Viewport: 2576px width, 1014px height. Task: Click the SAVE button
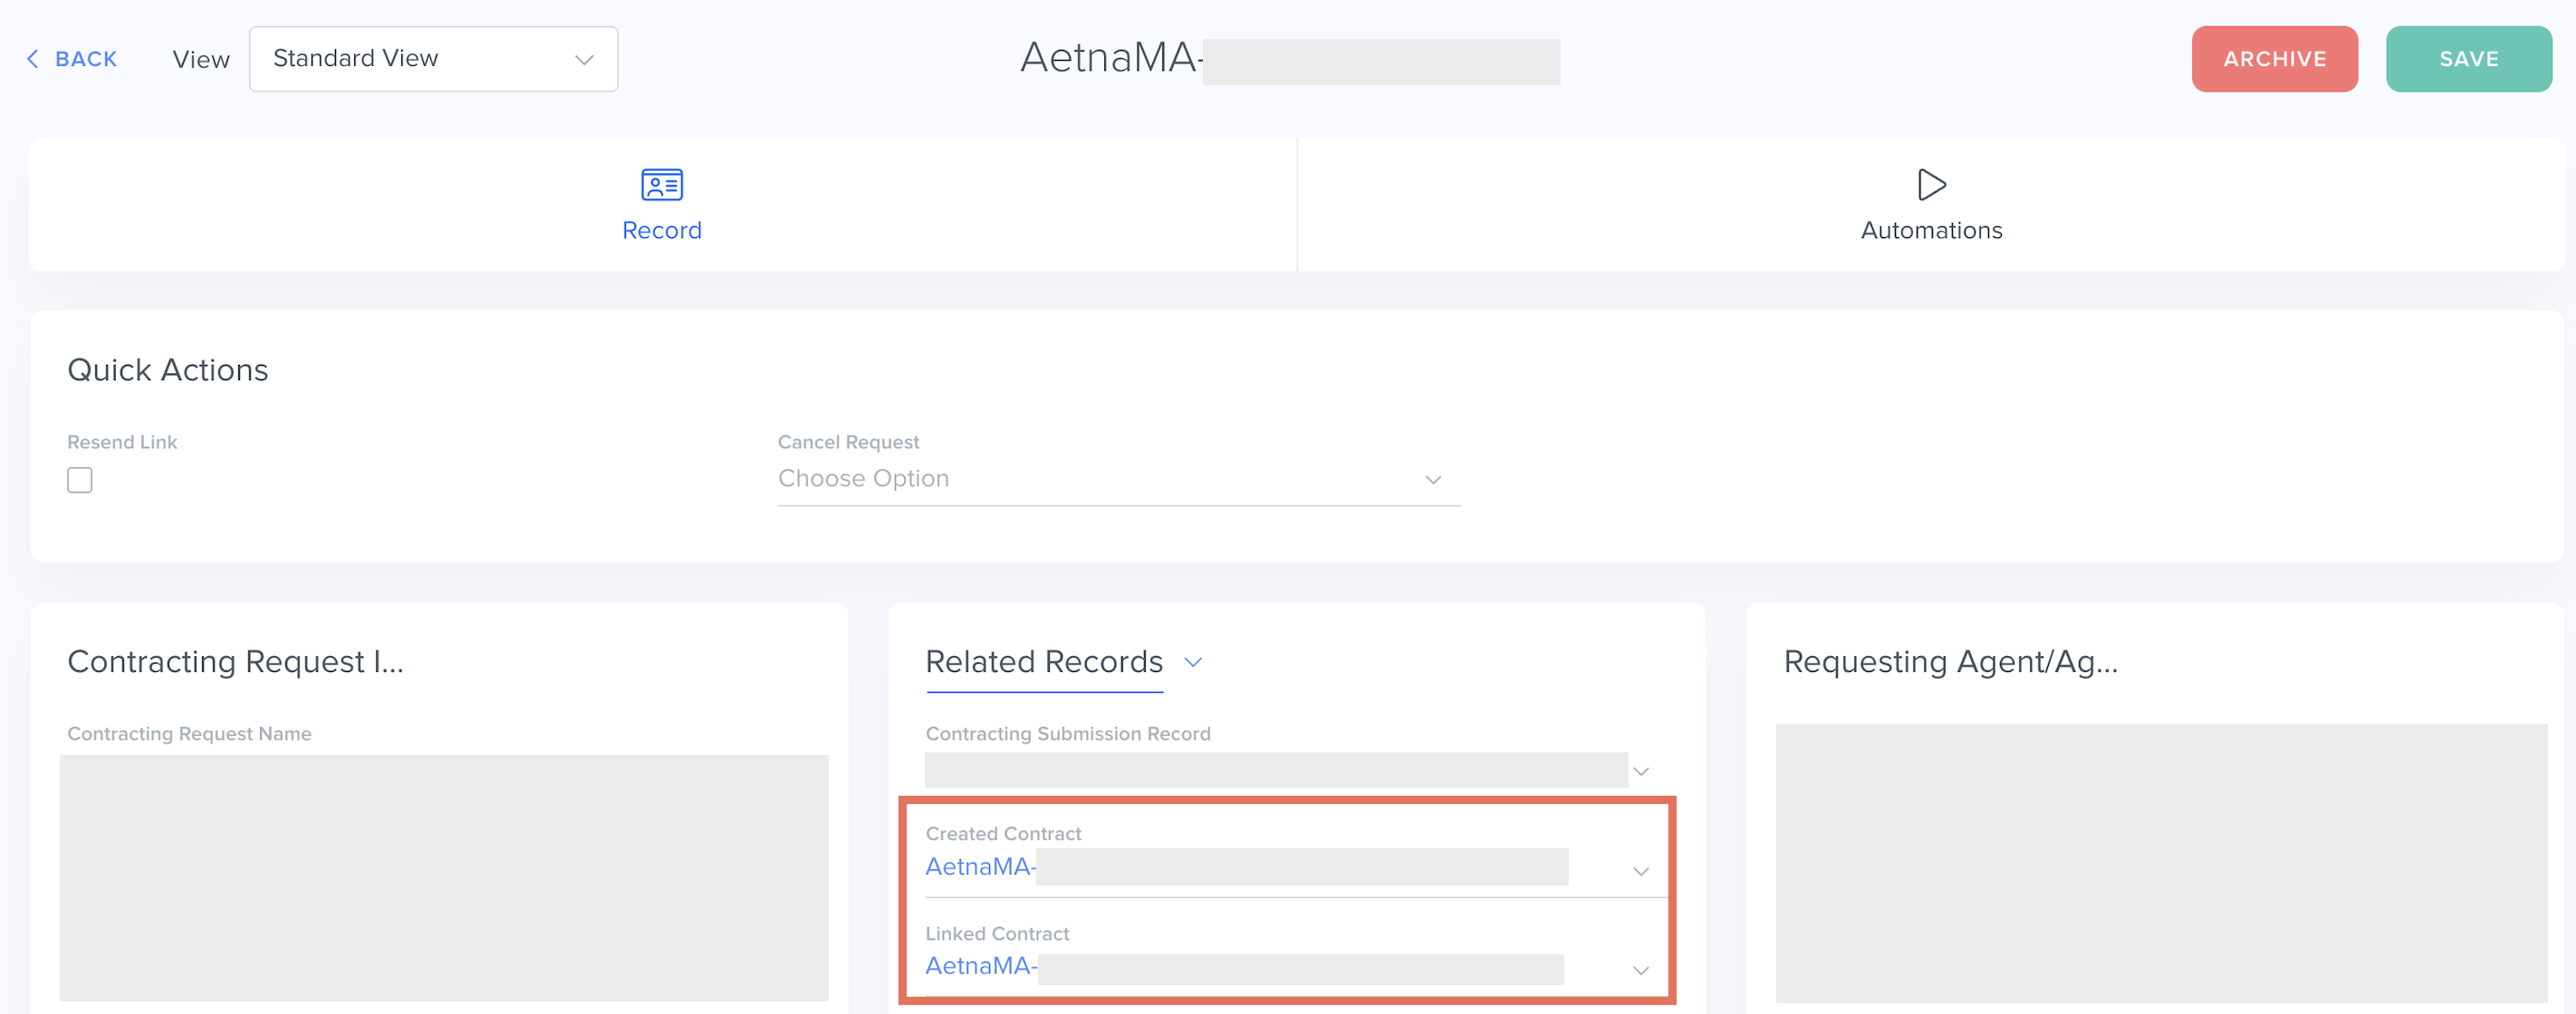point(2467,59)
